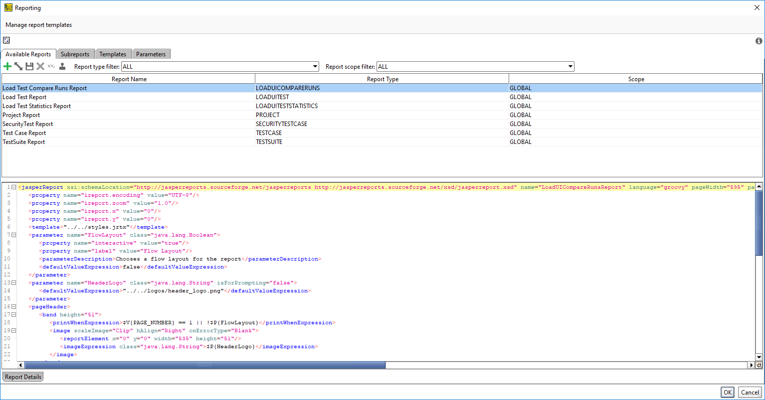Select the XY parameters icon in the toolbar
The width and height of the screenshot is (765, 400).
point(51,66)
